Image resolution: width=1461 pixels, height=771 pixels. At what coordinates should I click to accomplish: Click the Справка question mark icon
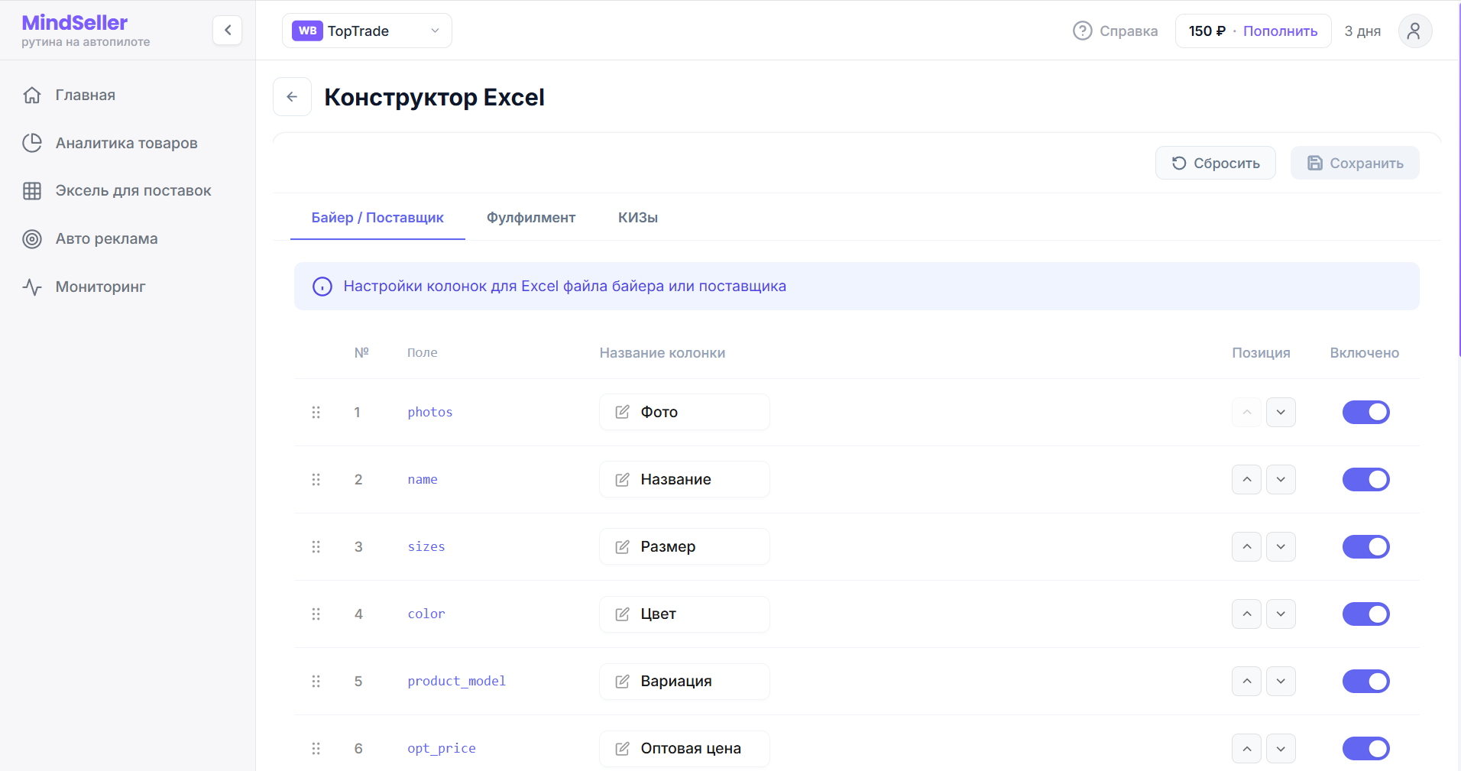(1083, 31)
